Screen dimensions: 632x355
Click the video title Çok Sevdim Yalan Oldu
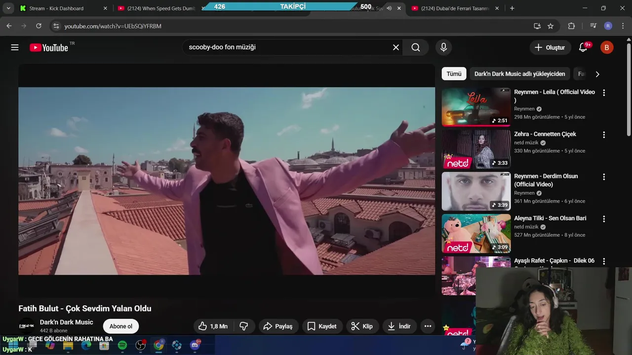85,309
